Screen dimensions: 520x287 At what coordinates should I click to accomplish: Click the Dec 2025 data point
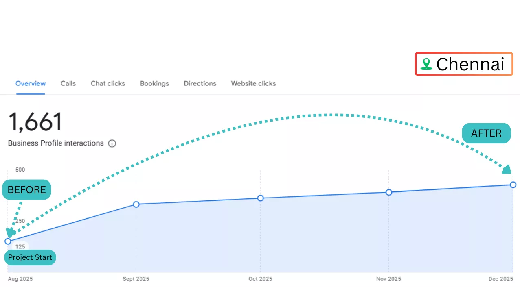(x=513, y=185)
